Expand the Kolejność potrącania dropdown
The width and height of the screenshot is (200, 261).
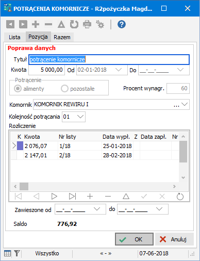[x=80, y=117]
